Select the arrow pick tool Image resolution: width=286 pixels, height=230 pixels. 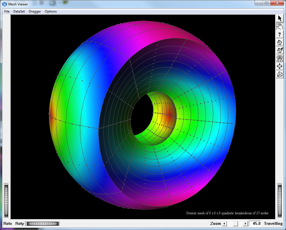[x=280, y=18]
